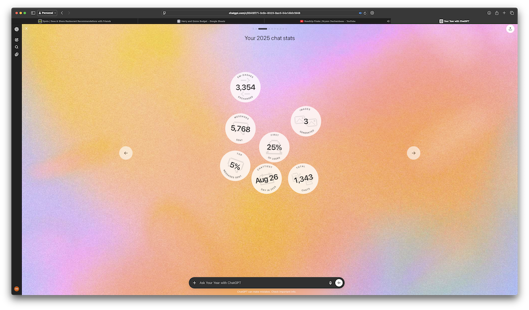The image size is (529, 310).
Task: Mute audio on the YouTube Roadtrip Finale tab
Action: pyautogui.click(x=388, y=21)
